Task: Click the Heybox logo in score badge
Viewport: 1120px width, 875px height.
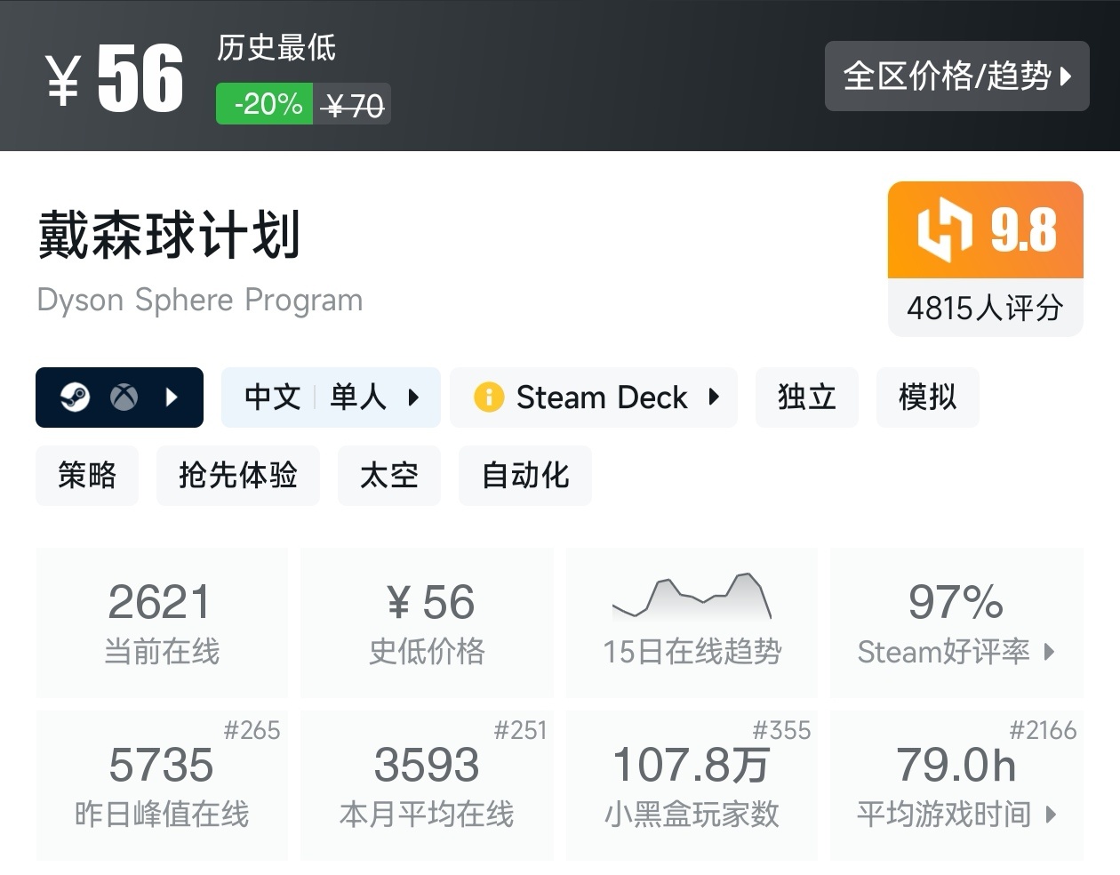Action: [x=944, y=229]
